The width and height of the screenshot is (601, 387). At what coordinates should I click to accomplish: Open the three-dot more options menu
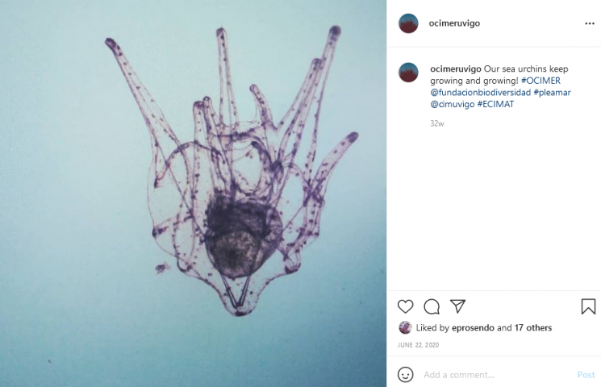point(590,23)
